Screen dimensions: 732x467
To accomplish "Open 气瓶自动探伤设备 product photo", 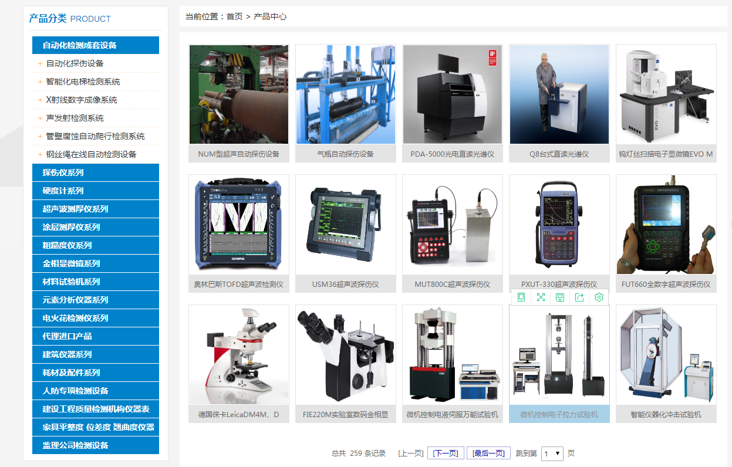I will 346,94.
